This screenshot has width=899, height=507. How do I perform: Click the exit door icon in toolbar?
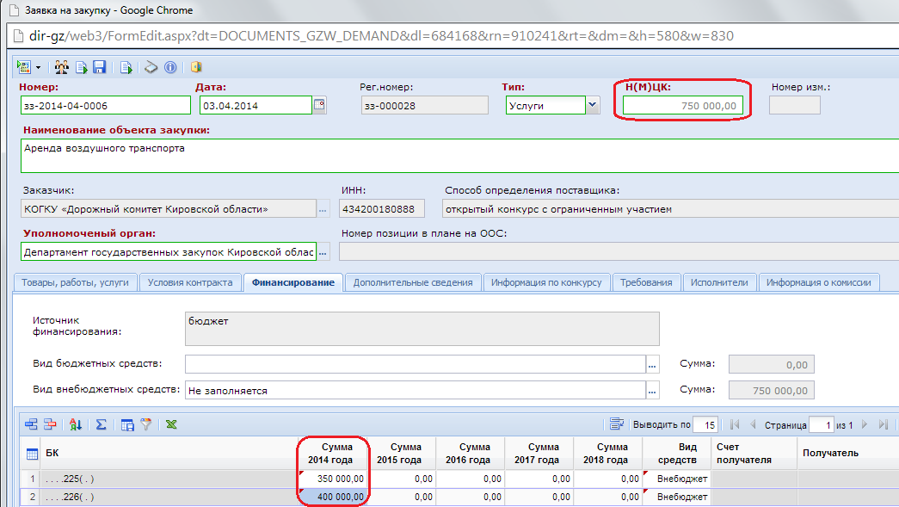[x=196, y=67]
